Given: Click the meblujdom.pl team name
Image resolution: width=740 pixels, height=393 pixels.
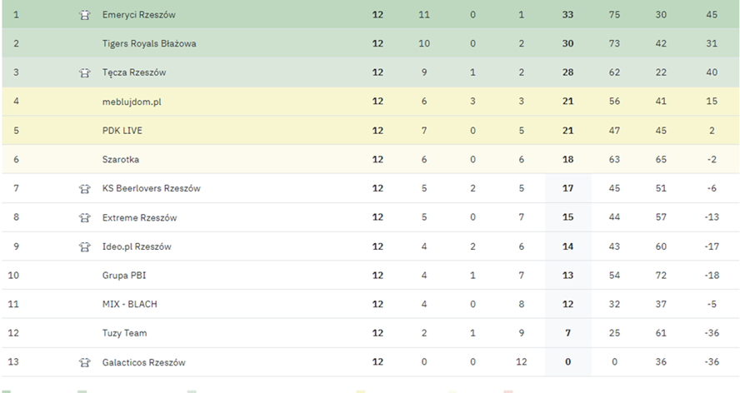Looking at the screenshot, I should pos(132,102).
